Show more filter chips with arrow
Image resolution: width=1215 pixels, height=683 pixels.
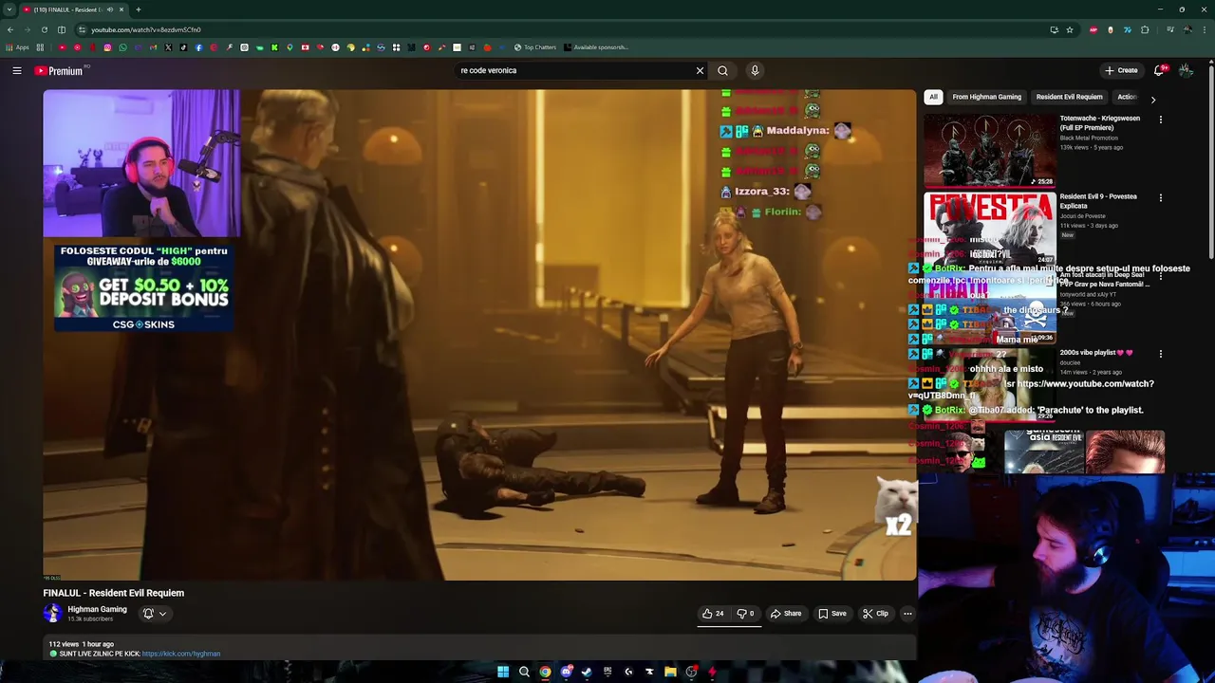coord(1153,99)
